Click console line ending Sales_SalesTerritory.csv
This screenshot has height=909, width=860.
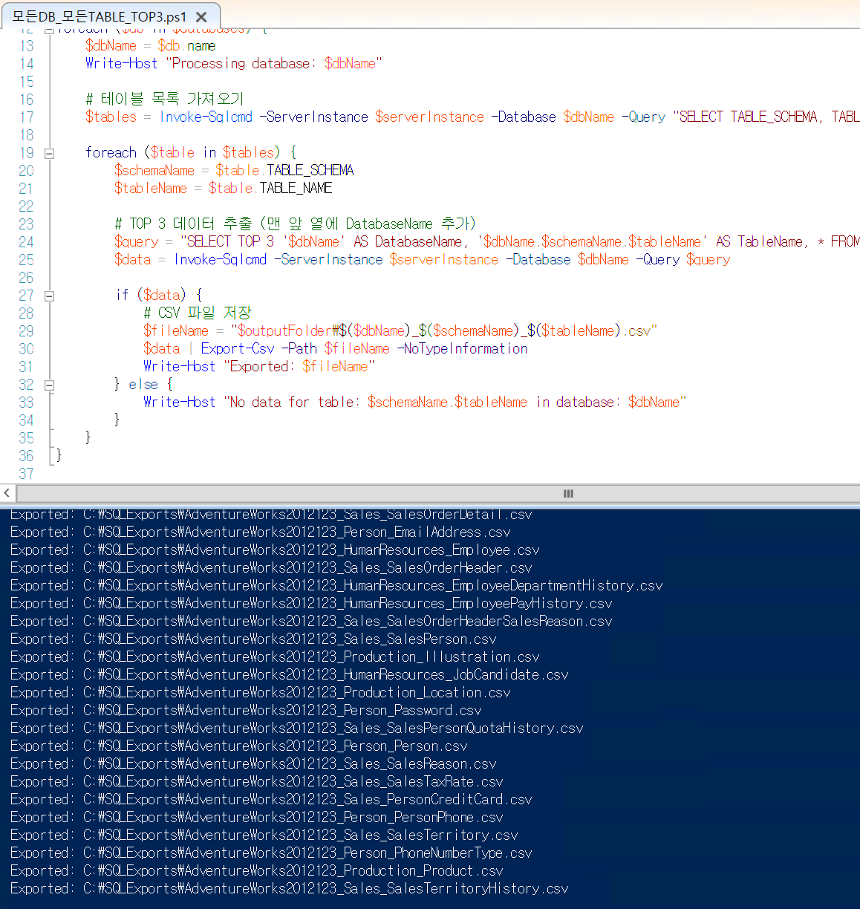coord(264,835)
